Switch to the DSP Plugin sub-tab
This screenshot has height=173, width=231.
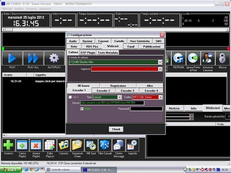click(88, 53)
